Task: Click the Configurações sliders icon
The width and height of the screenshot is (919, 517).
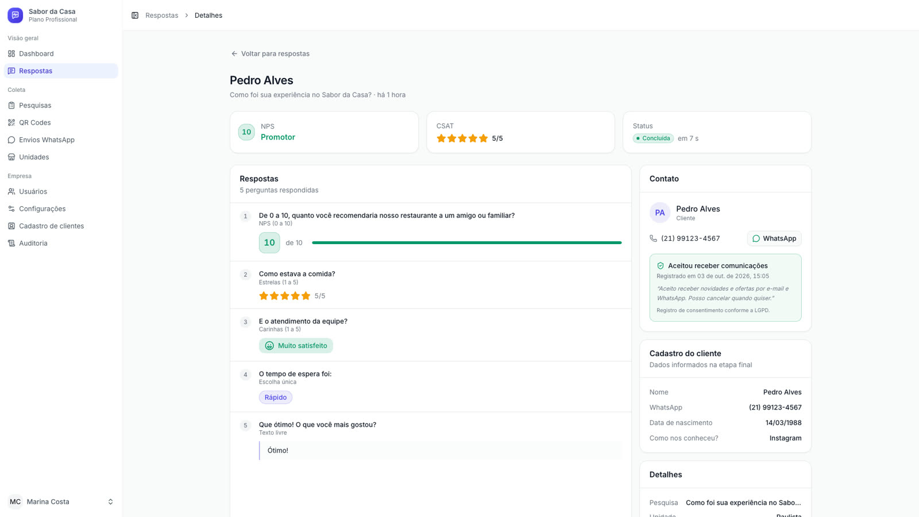Action: tap(11, 209)
